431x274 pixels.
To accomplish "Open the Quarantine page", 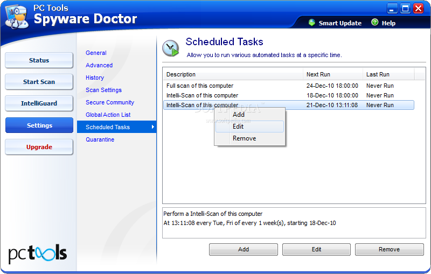I will click(x=100, y=139).
